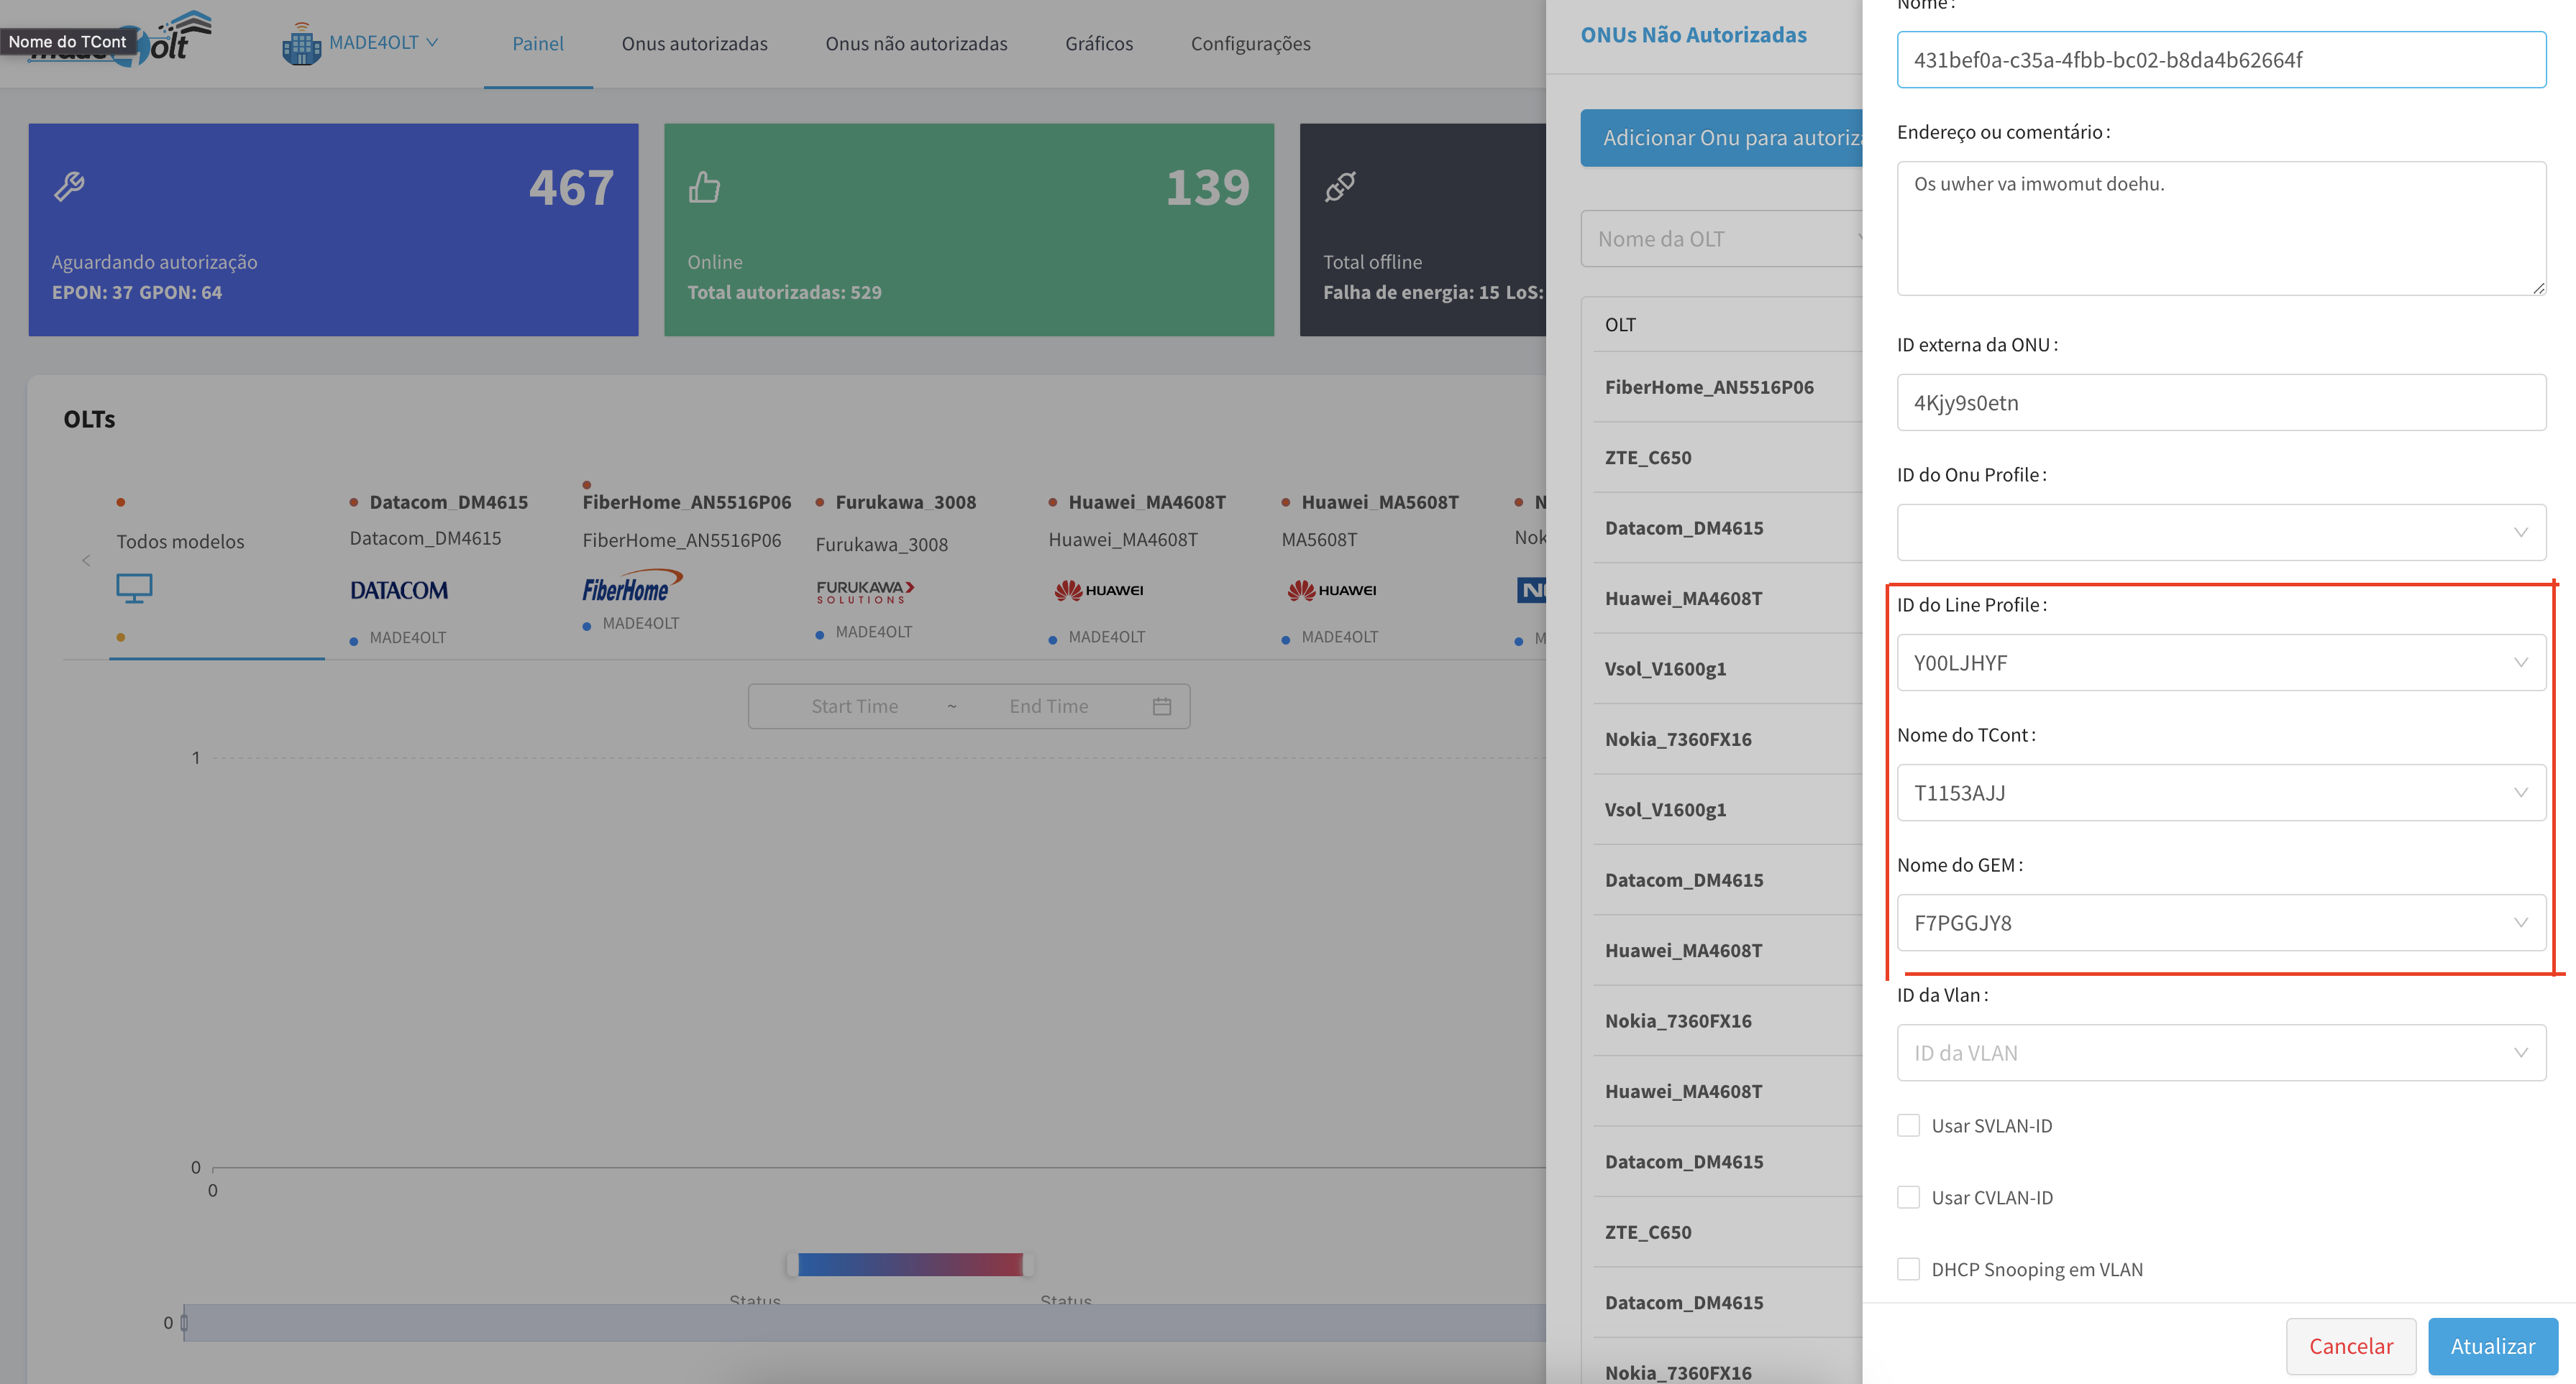
Task: Click the Datacom logo thumbnail
Action: (398, 589)
